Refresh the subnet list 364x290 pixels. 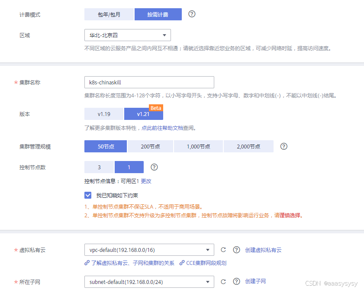(223, 282)
